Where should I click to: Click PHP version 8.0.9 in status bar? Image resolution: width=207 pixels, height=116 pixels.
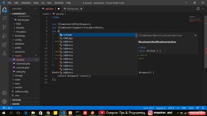tap(191, 108)
